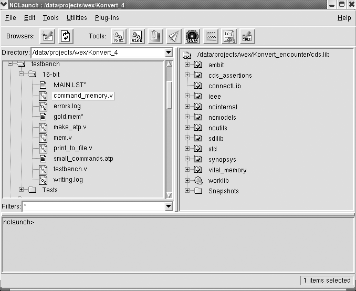Click the Snapshots folder icon
Screen dimensions: 356x291
tap(198, 190)
